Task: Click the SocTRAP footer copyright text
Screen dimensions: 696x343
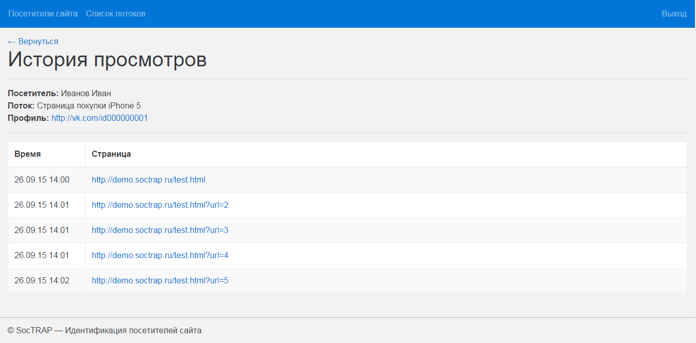Action: click(105, 331)
